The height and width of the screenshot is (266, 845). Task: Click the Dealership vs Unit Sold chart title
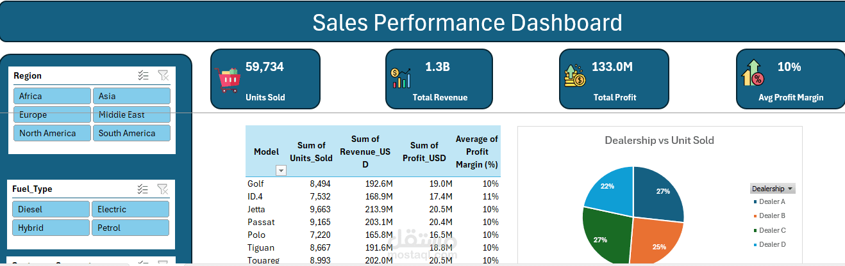659,140
